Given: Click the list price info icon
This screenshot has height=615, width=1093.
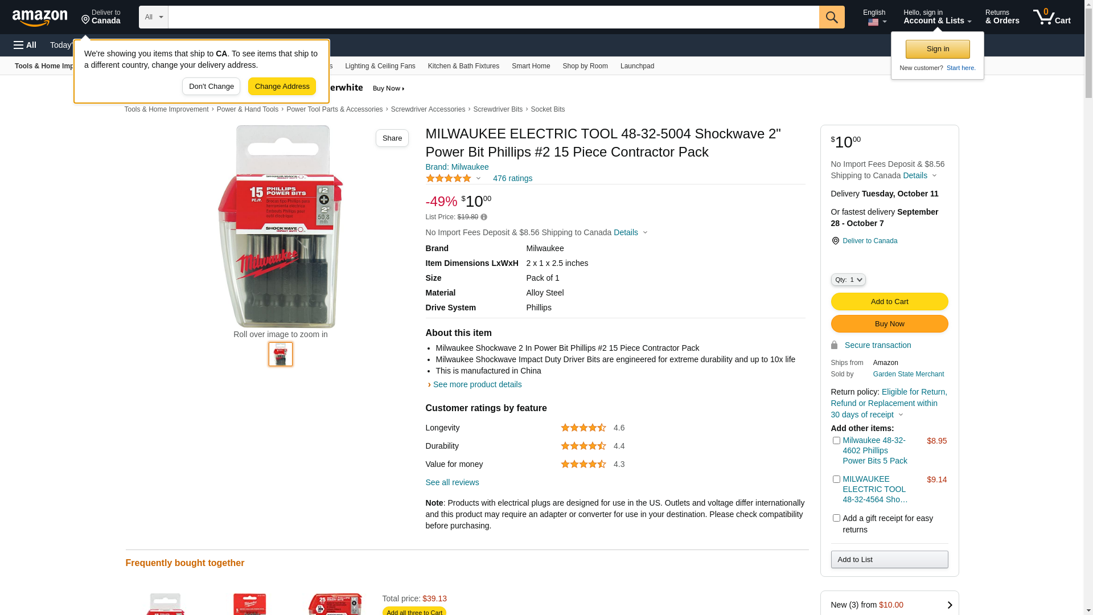Looking at the screenshot, I should [484, 217].
